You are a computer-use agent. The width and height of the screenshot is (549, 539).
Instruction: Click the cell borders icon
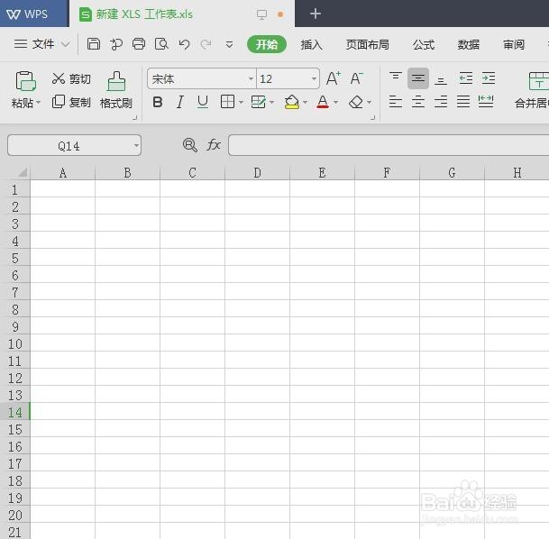227,102
